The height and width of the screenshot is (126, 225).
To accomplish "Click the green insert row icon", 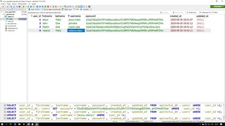I will click(x=45, y=7).
